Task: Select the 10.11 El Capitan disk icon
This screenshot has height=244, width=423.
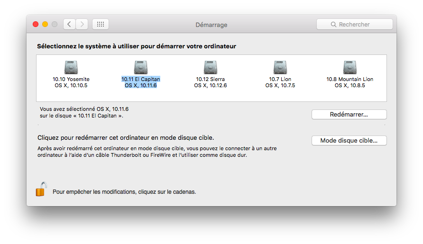Action: (141, 67)
